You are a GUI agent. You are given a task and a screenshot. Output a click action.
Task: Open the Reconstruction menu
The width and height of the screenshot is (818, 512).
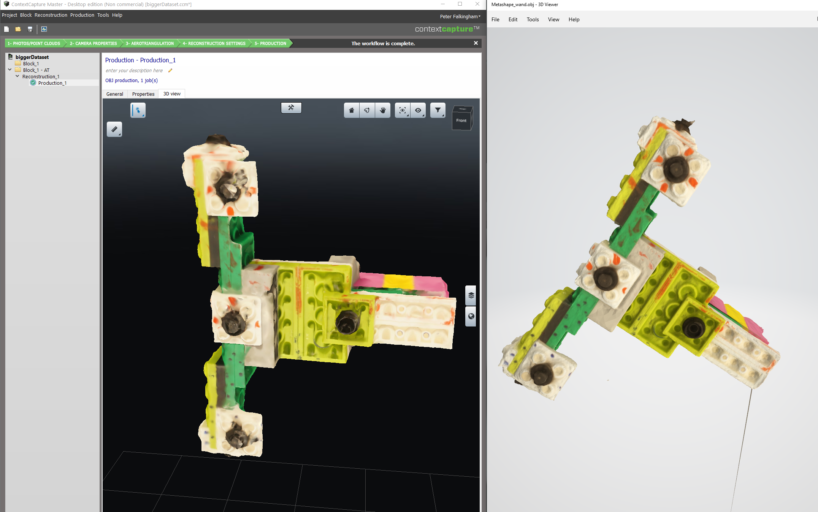51,15
